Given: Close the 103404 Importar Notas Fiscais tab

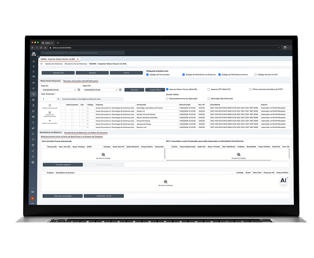Looking at the screenshot, I should pos(78,59).
